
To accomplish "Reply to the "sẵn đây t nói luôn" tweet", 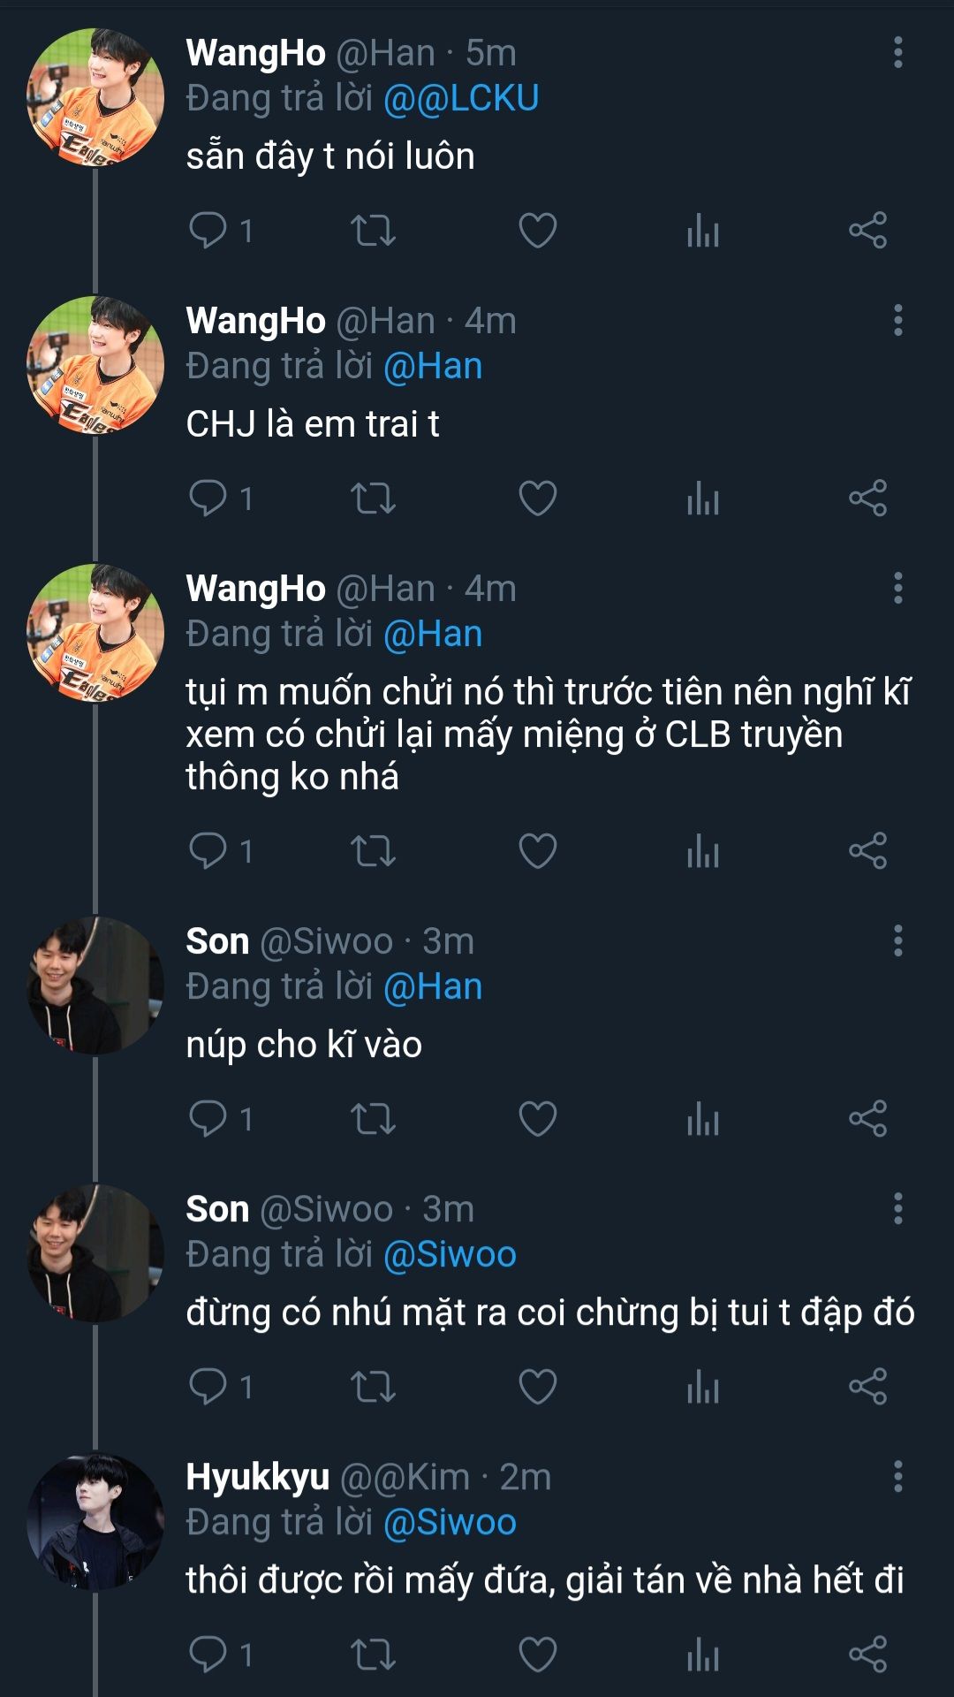I will [208, 231].
